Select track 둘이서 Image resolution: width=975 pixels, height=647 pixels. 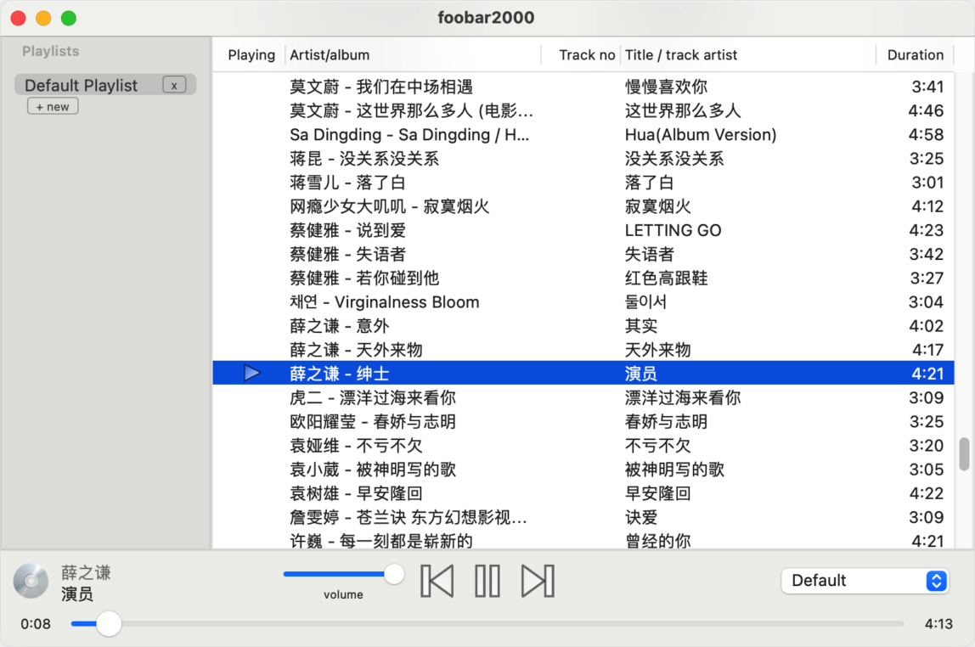coord(645,302)
